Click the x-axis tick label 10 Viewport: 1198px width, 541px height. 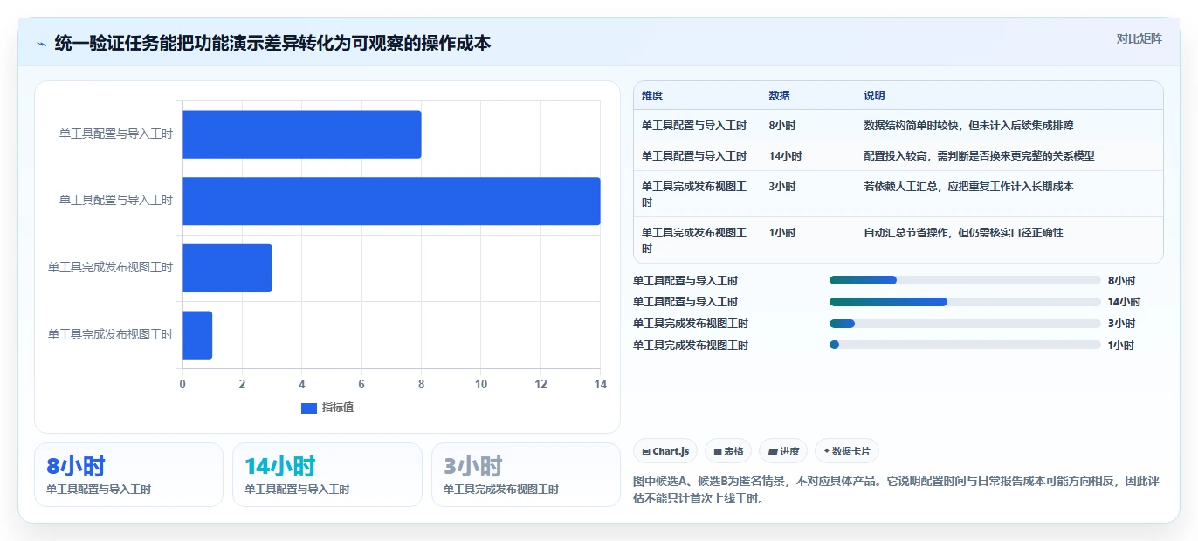pos(481,384)
